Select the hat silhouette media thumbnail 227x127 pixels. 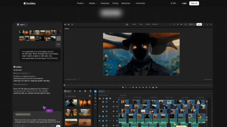pyautogui.click(x=71, y=103)
